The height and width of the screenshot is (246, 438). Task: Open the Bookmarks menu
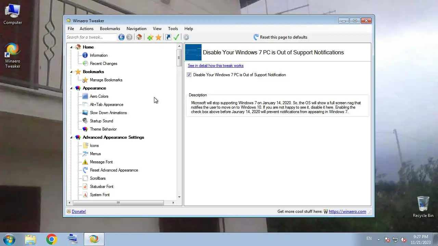[x=110, y=29]
